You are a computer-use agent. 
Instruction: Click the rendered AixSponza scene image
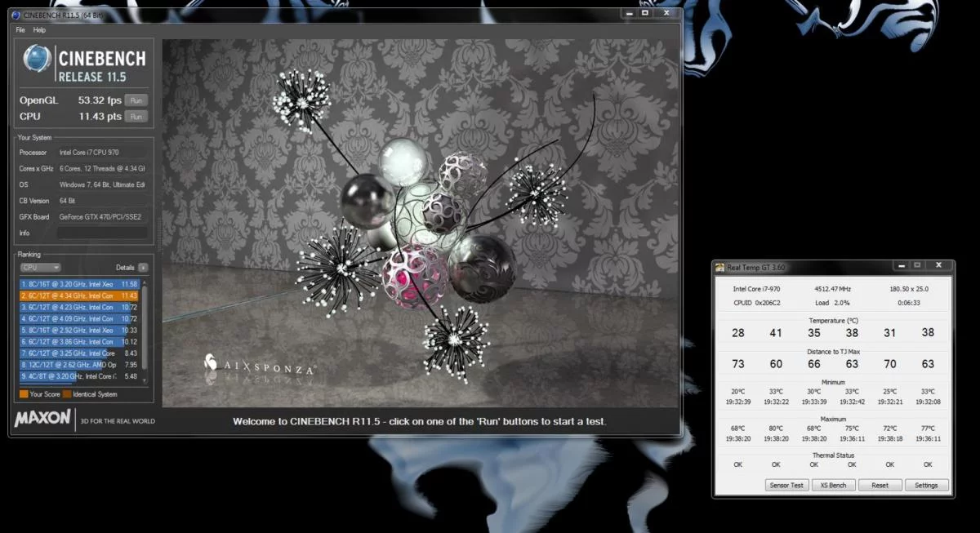420,223
